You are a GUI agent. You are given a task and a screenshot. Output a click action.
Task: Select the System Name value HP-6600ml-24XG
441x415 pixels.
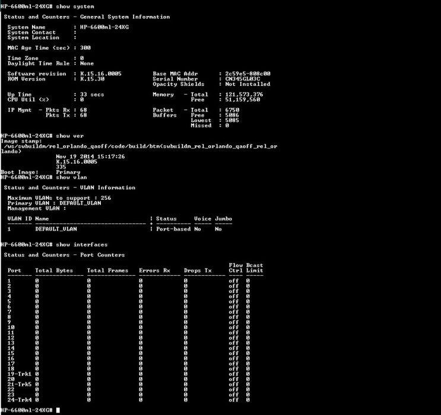point(104,27)
